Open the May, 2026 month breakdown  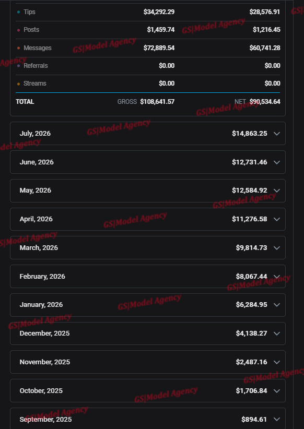[148, 190]
